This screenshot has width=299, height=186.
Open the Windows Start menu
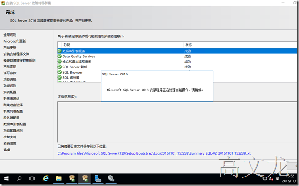(x=6, y=179)
